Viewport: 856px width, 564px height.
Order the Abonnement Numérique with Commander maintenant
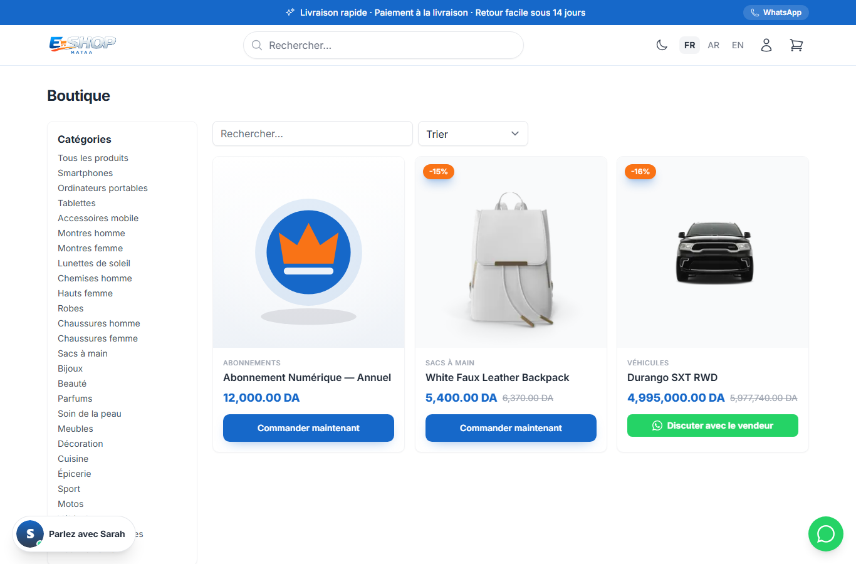(308, 428)
